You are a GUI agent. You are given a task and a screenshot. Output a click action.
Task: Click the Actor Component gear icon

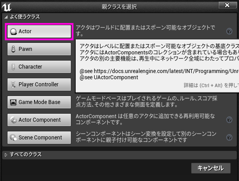pos(13,120)
